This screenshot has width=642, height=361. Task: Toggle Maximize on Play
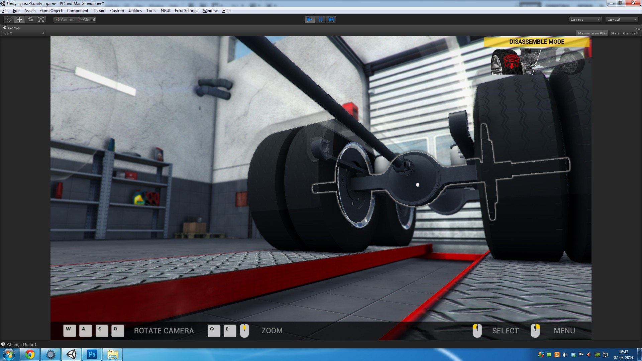point(592,33)
